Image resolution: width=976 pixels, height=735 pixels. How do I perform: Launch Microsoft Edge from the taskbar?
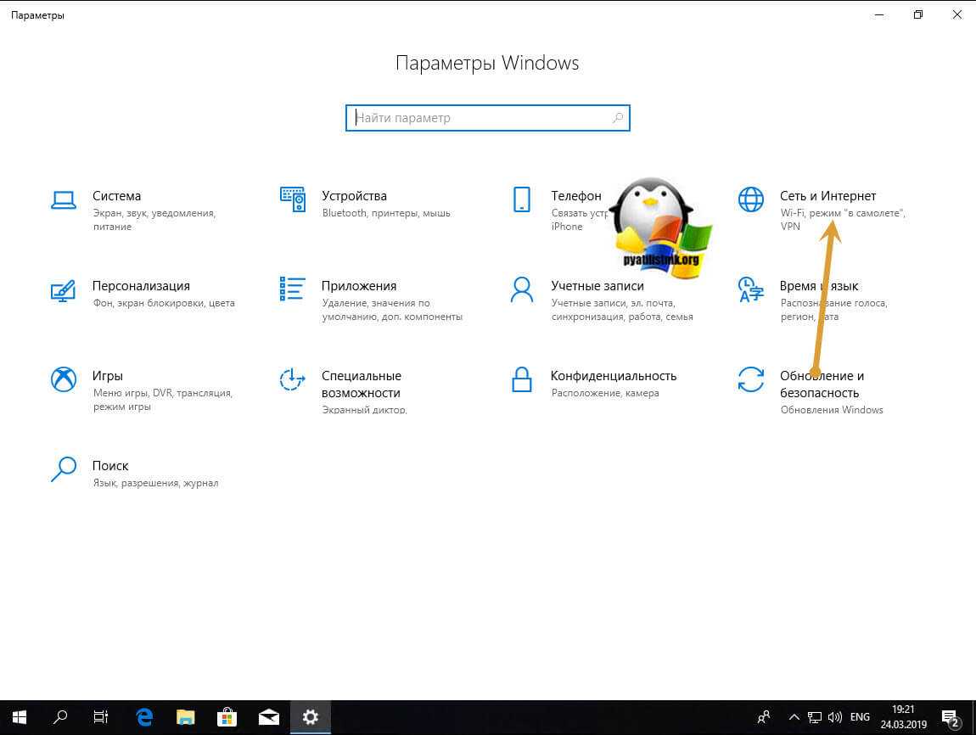(x=143, y=717)
